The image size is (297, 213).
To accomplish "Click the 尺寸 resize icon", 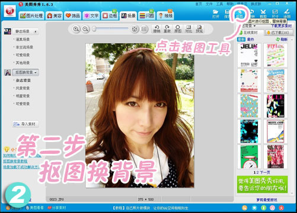I will tap(275, 14).
